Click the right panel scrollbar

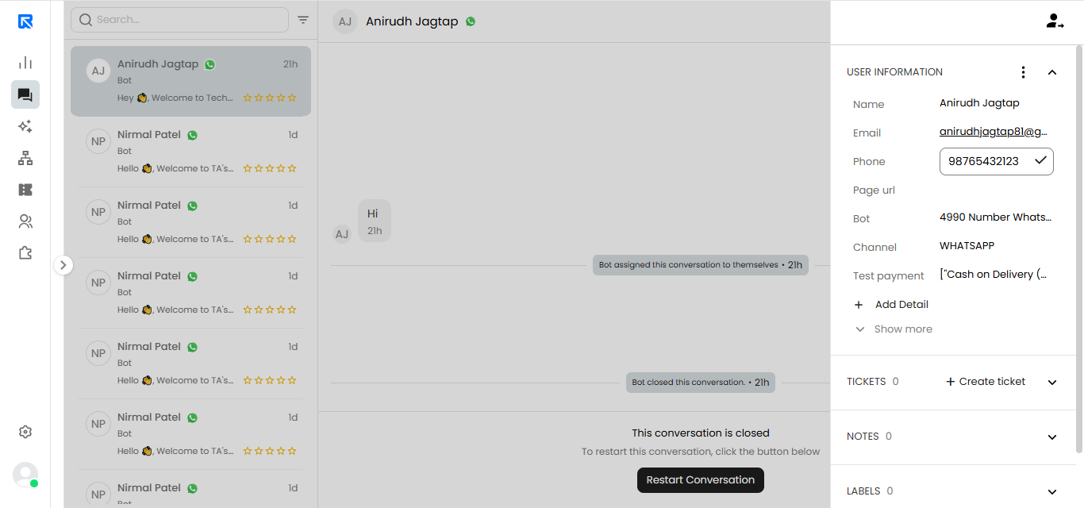click(1078, 248)
